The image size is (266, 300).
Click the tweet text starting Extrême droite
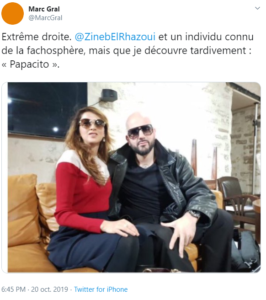128,50
